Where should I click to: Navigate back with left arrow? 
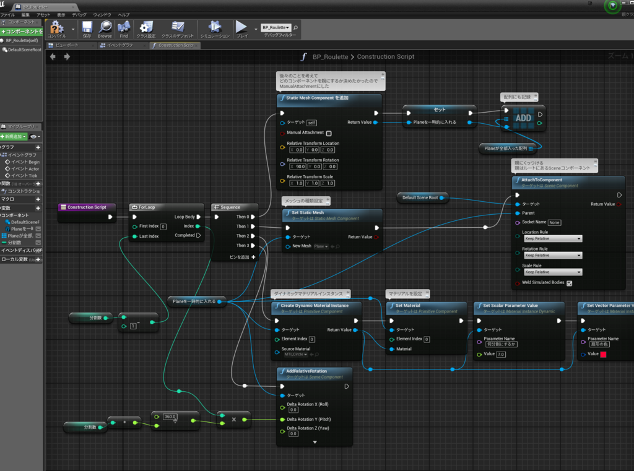tap(53, 56)
